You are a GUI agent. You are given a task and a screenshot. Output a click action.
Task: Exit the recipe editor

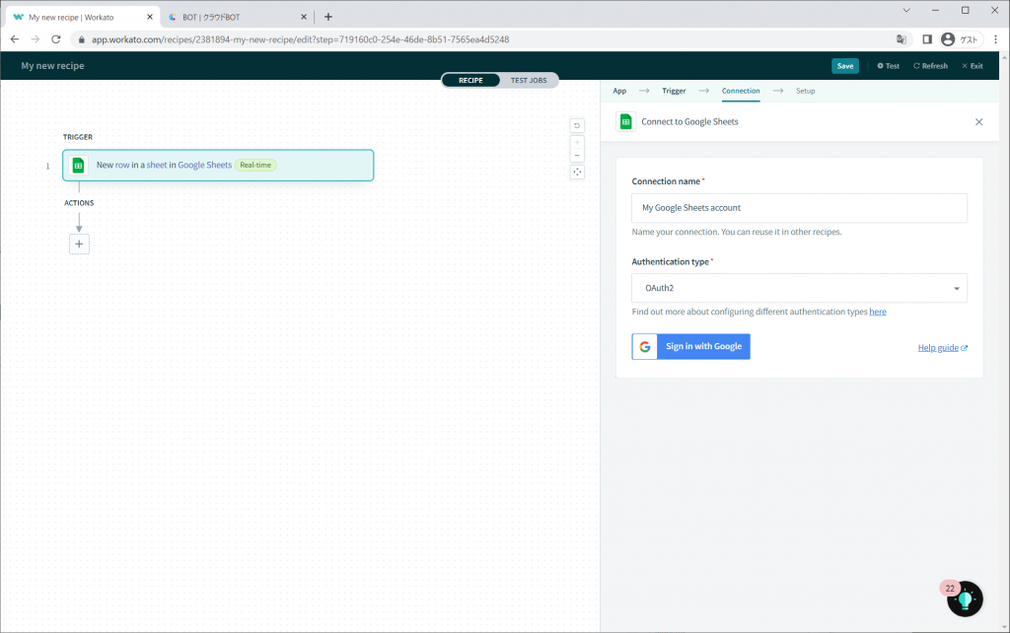point(972,66)
